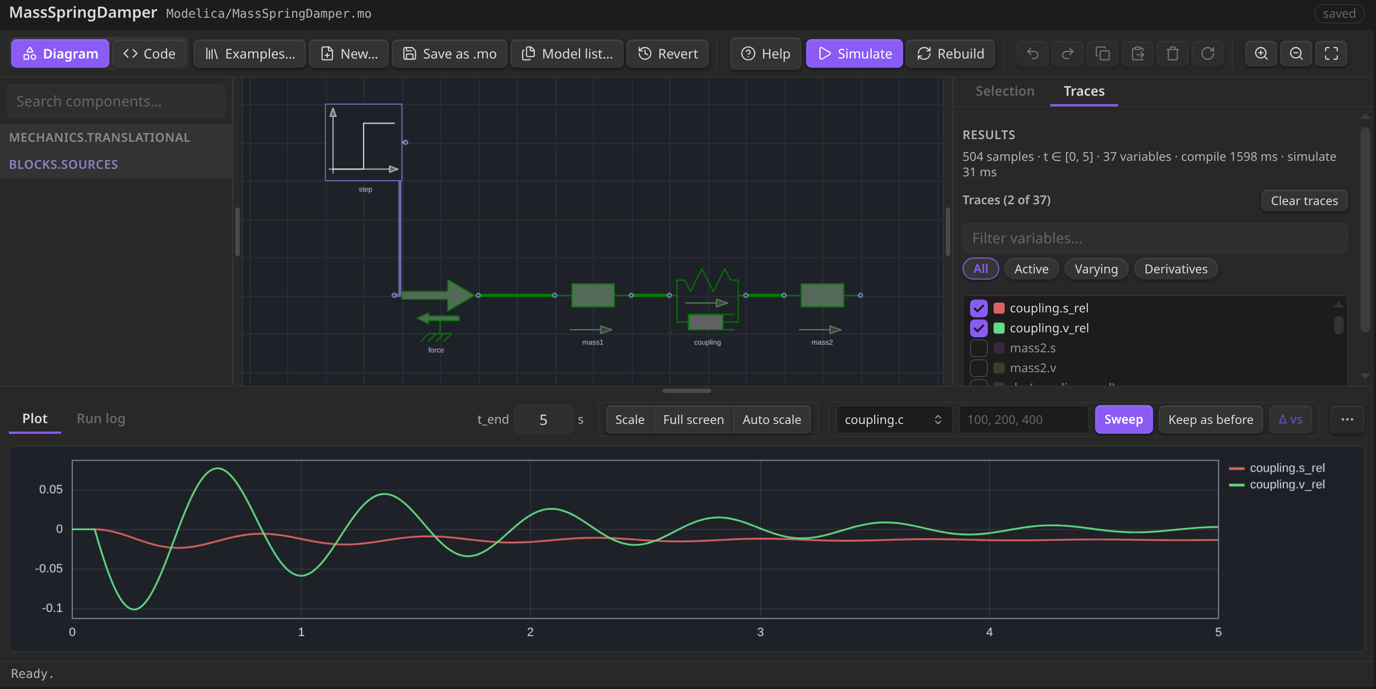Click the sweep values field 100, 200, 400
Image resolution: width=1376 pixels, height=689 pixels.
pos(1023,419)
